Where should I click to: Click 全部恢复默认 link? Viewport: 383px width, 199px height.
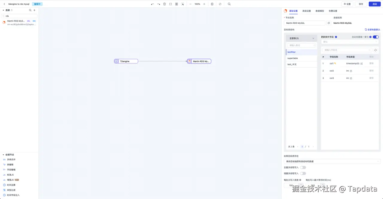pyautogui.click(x=373, y=30)
